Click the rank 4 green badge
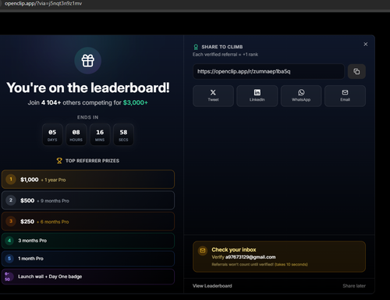This screenshot has height=300, width=390. click(x=9, y=241)
